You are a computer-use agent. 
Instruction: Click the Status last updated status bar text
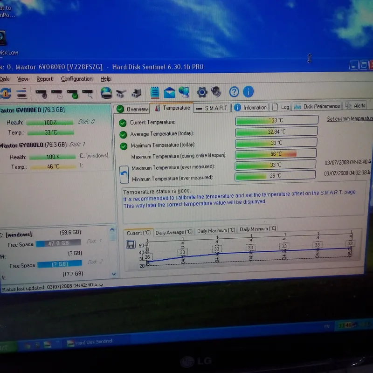tap(52, 287)
